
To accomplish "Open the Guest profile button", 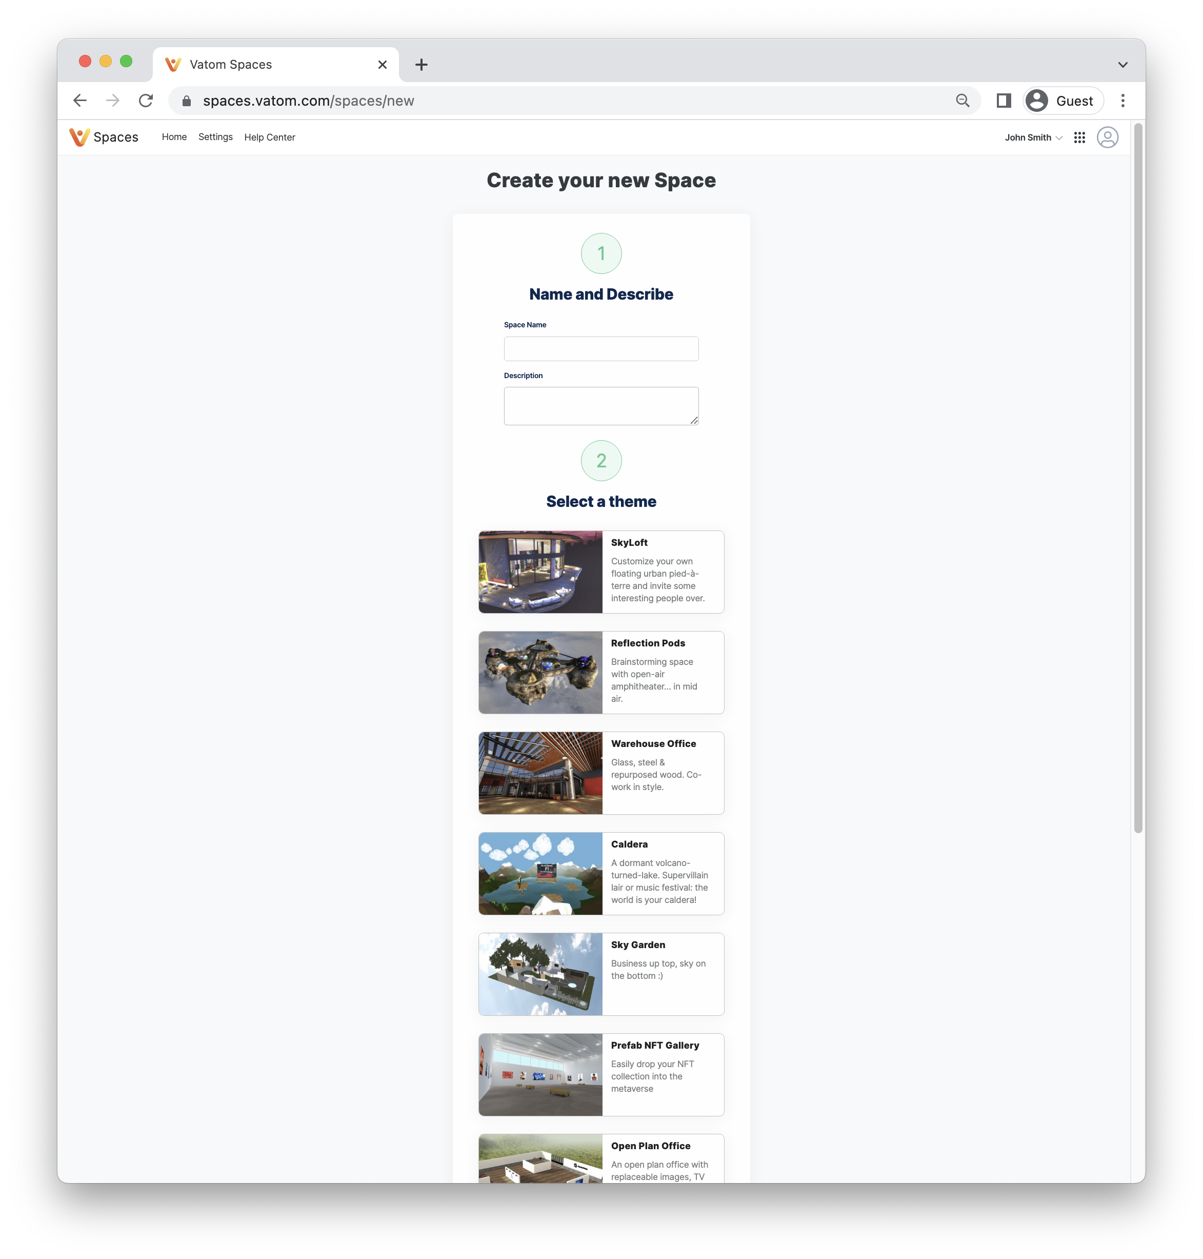I will (1062, 101).
